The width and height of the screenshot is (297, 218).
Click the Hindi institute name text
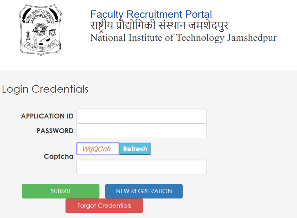(159, 25)
